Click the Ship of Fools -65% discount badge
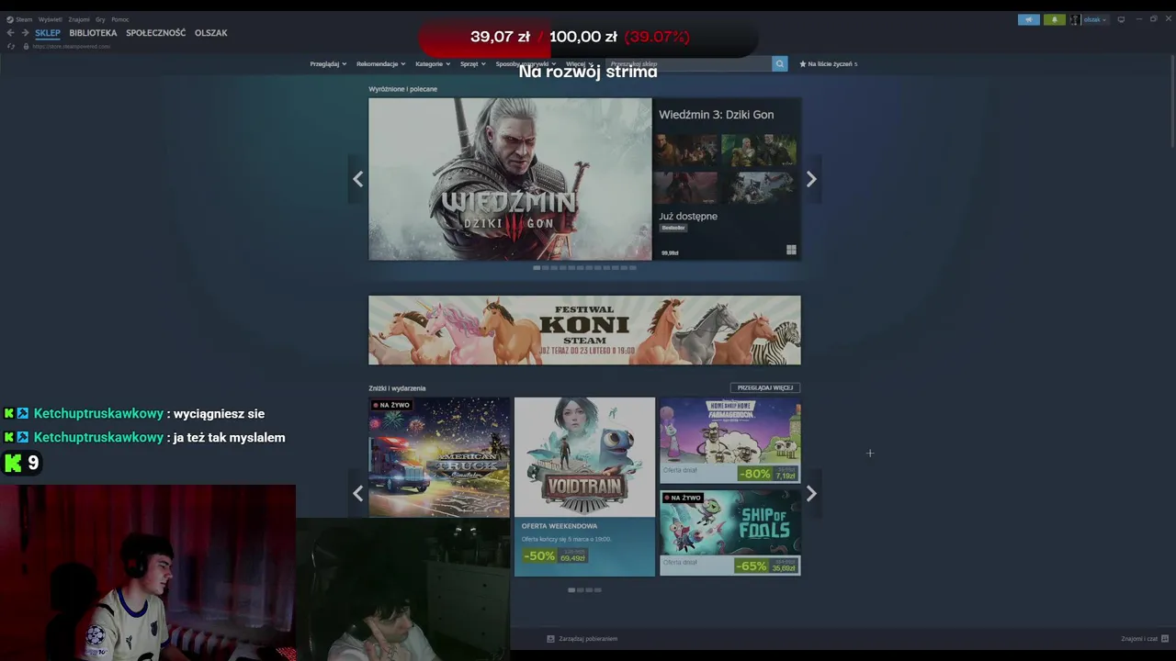This screenshot has height=661, width=1176. coord(751,566)
